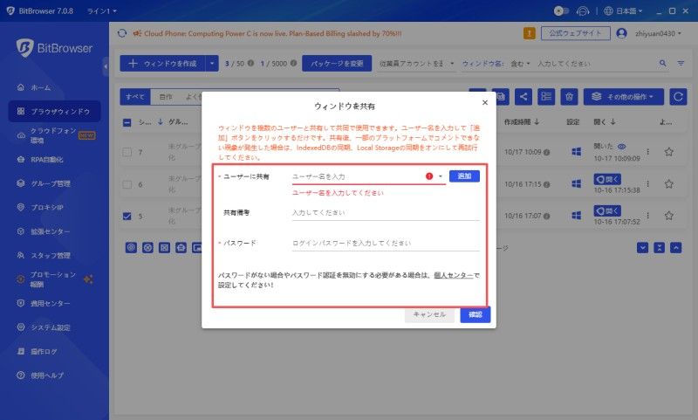Screen dimensions: 698x420
Task: Click 開く button for the 10-16 17:07:52 row
Action: click(607, 210)
